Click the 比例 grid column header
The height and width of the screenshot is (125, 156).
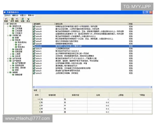(x=98, y=95)
